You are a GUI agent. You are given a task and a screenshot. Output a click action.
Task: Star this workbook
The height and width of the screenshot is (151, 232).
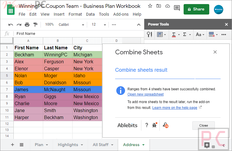coord(150,6)
